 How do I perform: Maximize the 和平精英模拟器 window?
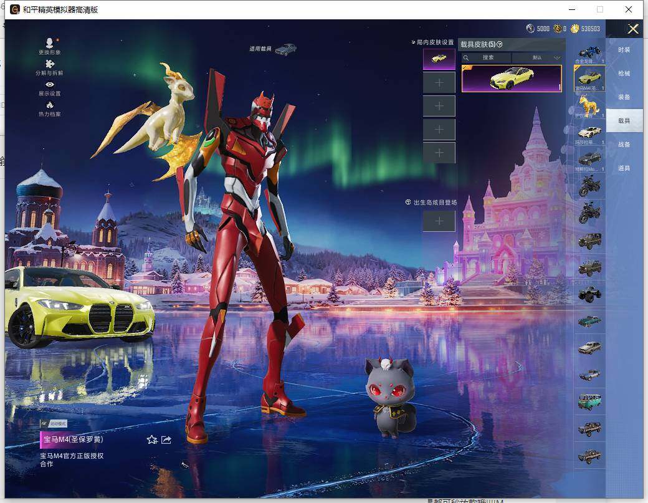[600, 9]
